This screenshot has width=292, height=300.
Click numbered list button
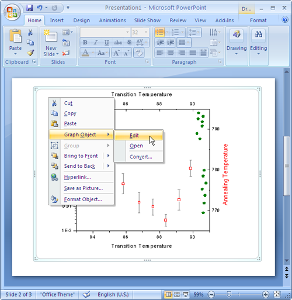coord(175,32)
